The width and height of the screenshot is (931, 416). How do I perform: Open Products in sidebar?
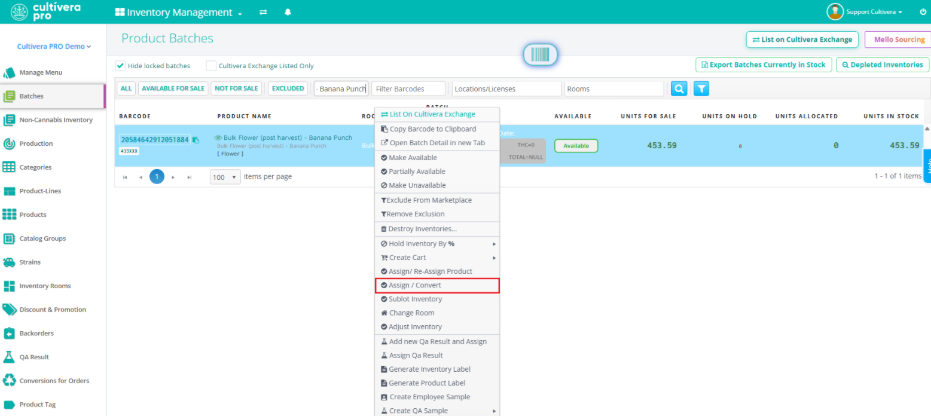pyautogui.click(x=53, y=215)
